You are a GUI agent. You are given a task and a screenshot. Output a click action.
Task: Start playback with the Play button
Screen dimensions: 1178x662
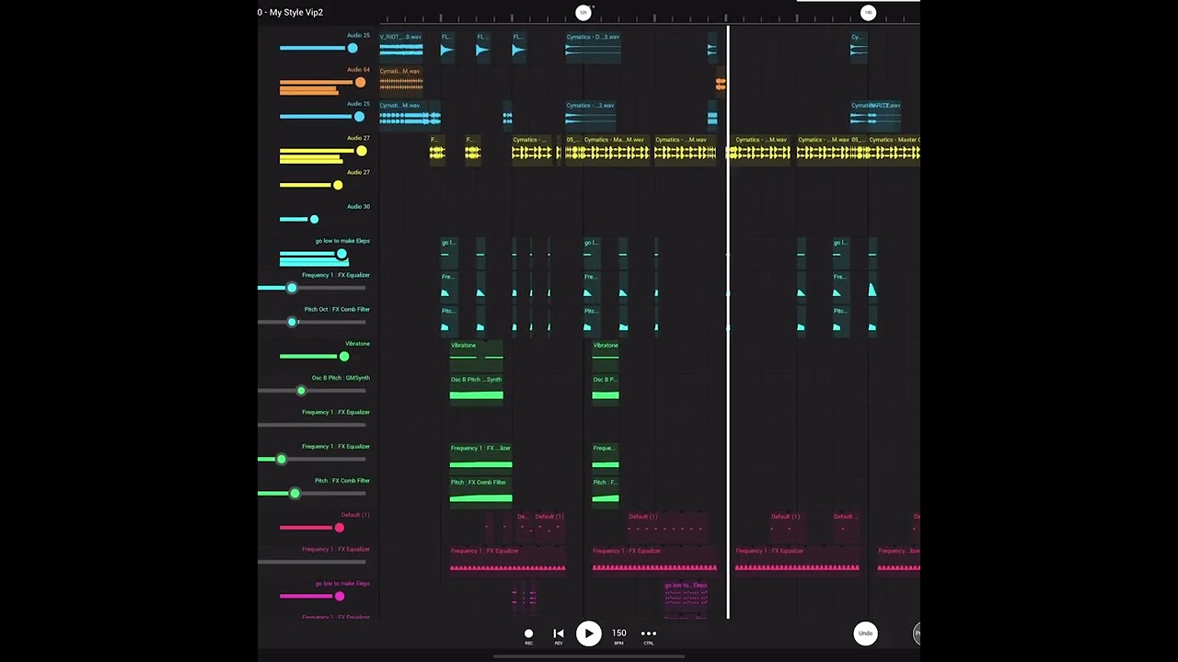(x=588, y=633)
